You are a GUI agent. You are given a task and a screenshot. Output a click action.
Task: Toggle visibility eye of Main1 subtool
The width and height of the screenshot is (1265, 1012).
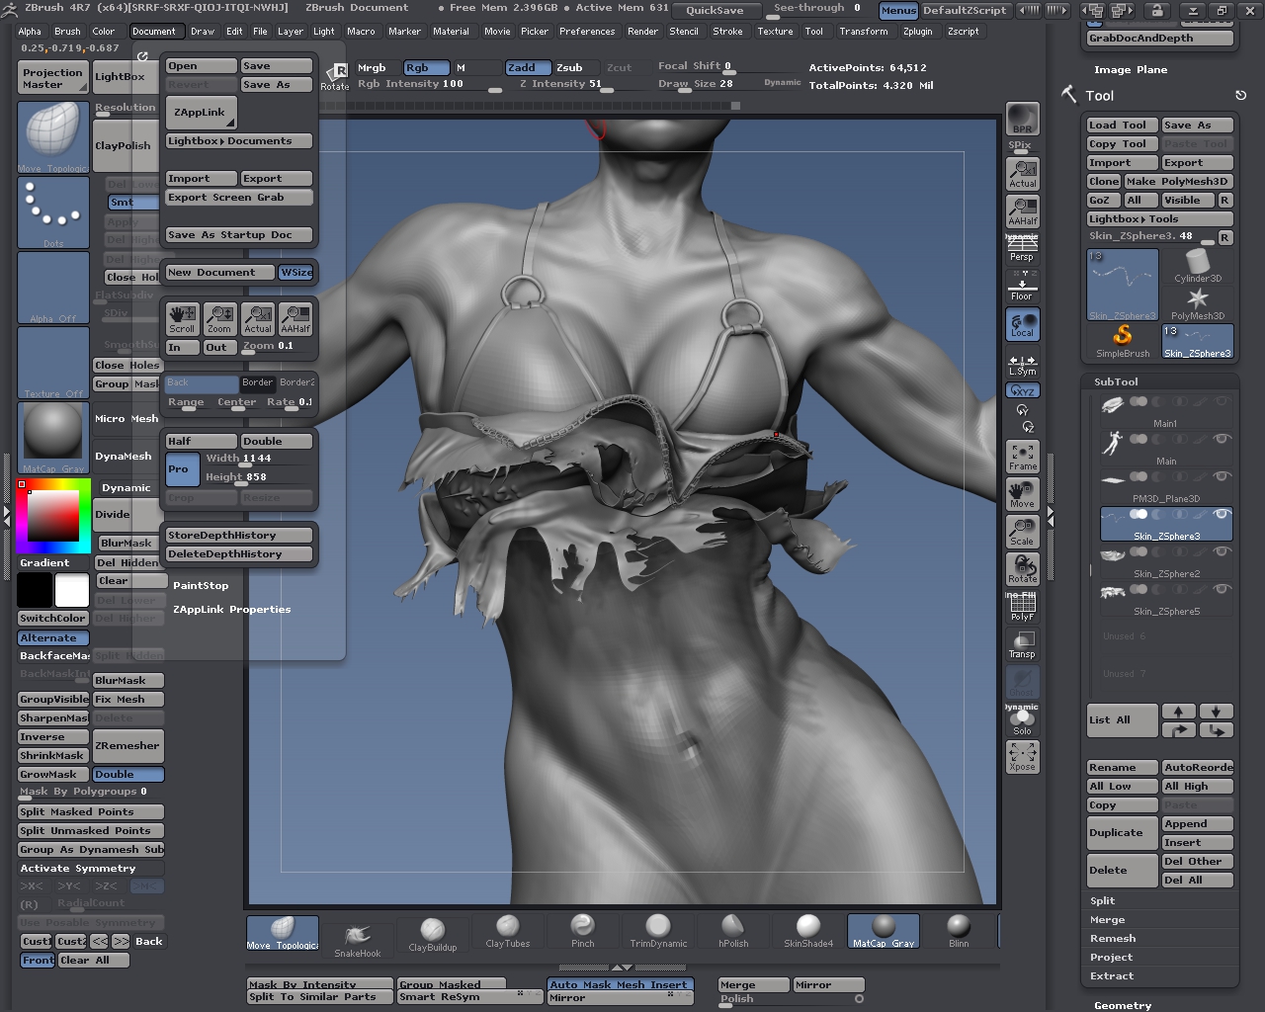[1222, 401]
